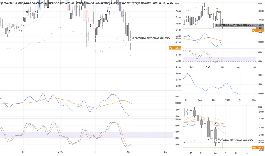Click Feb on main chart time axis
This screenshot has width=265, height=156.
(95, 152)
